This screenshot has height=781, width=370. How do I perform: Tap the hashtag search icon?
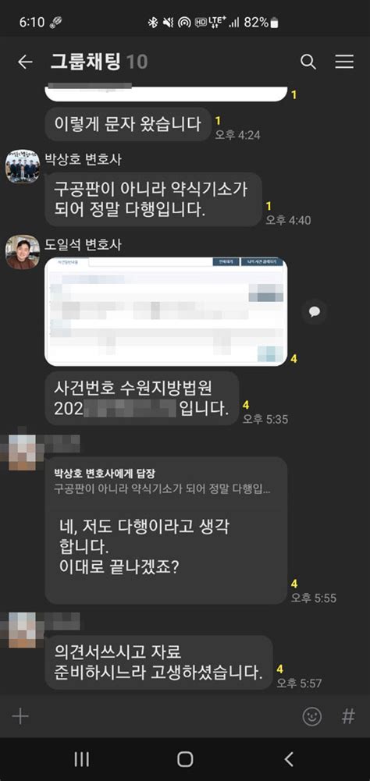click(348, 716)
